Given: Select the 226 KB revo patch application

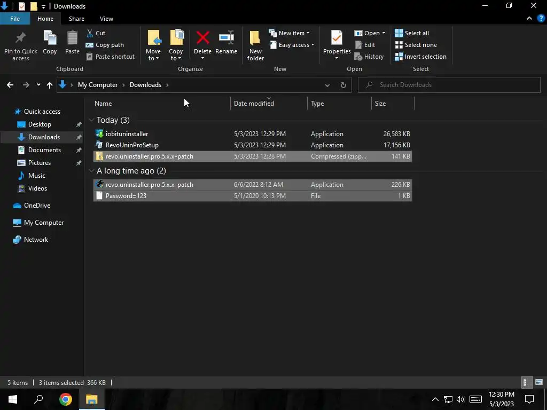Looking at the screenshot, I should coord(253,184).
